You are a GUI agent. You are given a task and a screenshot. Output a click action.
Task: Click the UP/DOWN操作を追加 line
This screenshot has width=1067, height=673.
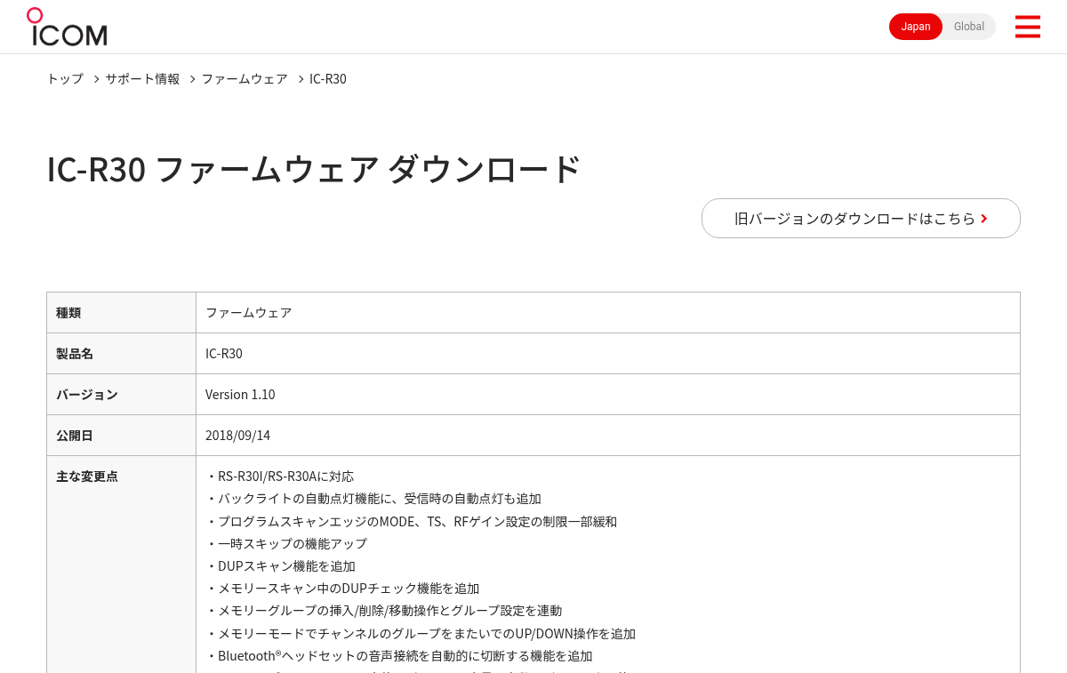(x=421, y=634)
